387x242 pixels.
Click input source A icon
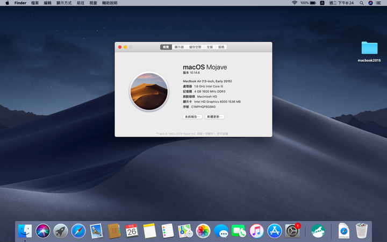[x=322, y=3]
